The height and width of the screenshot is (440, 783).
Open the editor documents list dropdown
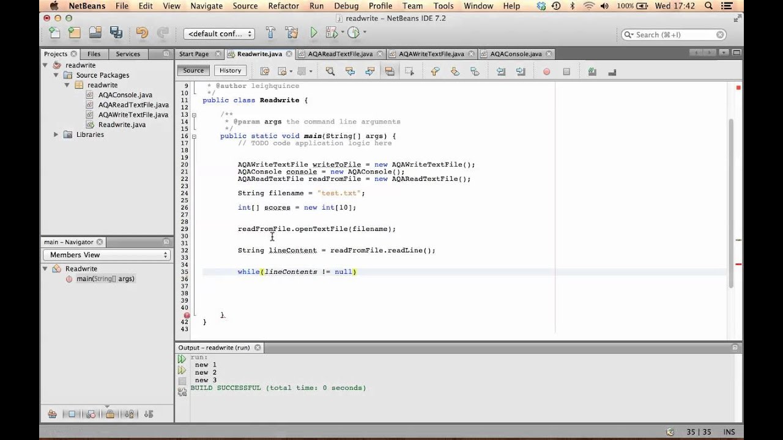click(x=724, y=54)
